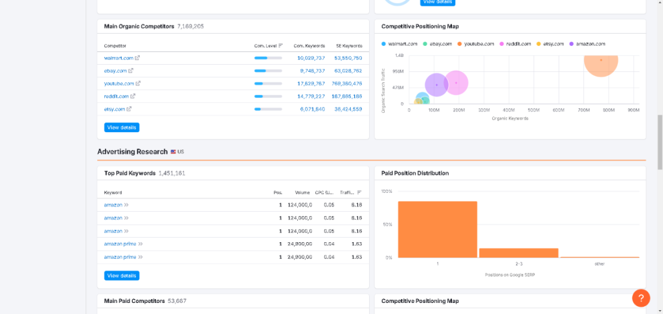Screen dimensions: 663x314
Task: Click external link icon beside youtube.com
Action: [x=139, y=84]
